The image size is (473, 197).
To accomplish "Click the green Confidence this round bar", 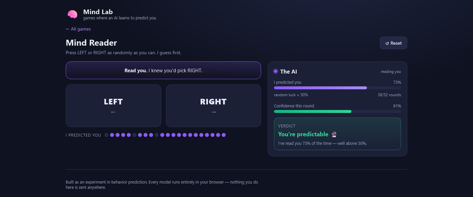I will 337,111.
